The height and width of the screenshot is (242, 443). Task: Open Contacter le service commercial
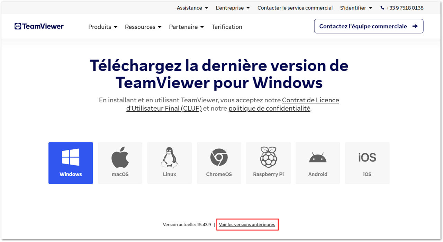point(295,8)
